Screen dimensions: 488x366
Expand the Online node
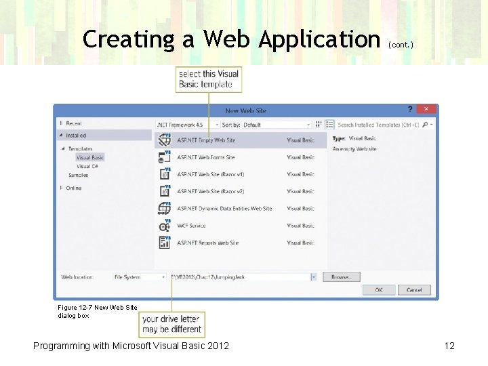(x=61, y=188)
